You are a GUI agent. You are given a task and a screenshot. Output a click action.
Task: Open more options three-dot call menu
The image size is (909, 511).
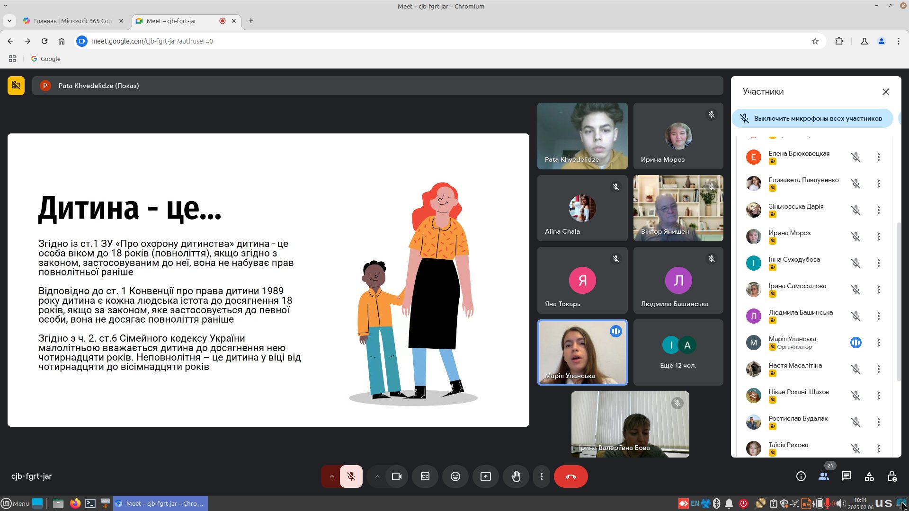point(542,476)
